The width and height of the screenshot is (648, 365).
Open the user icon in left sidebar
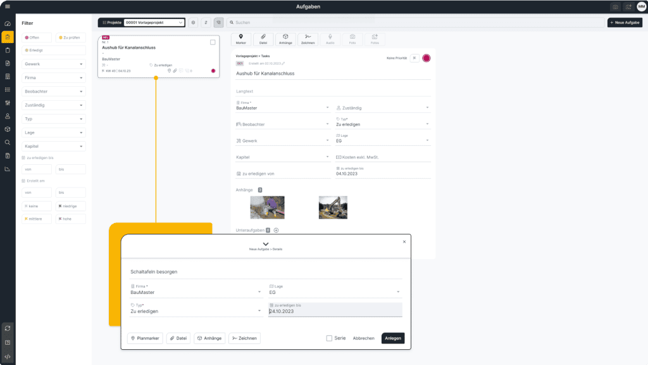click(8, 116)
